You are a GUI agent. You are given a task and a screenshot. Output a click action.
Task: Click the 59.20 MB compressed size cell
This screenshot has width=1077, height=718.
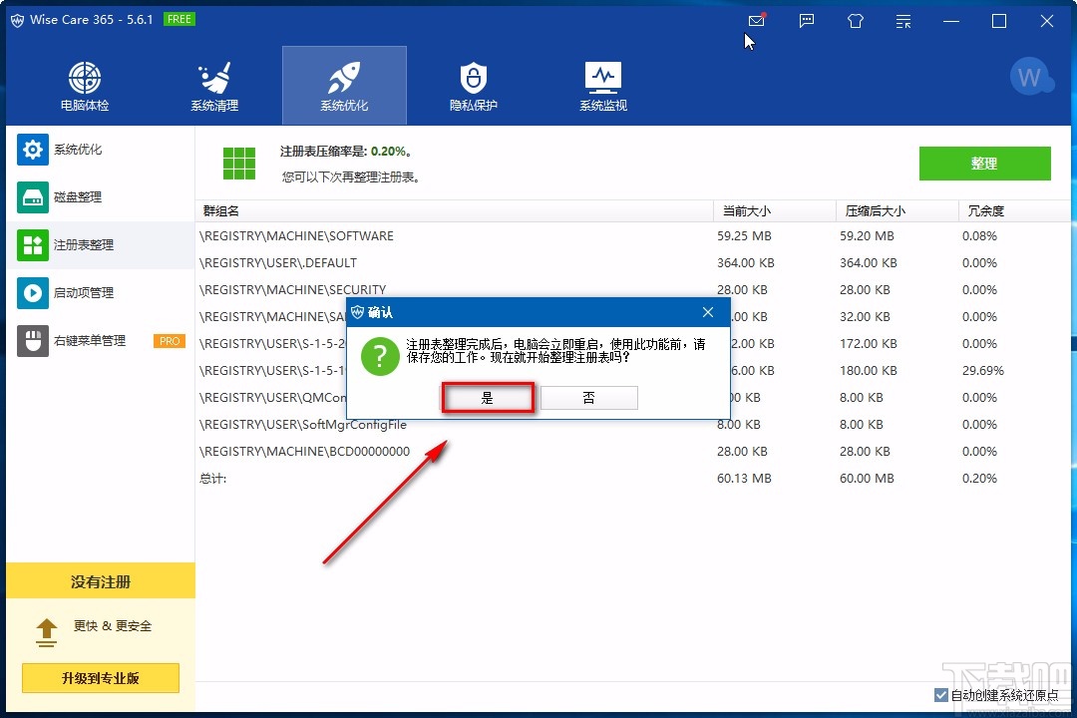(x=867, y=235)
